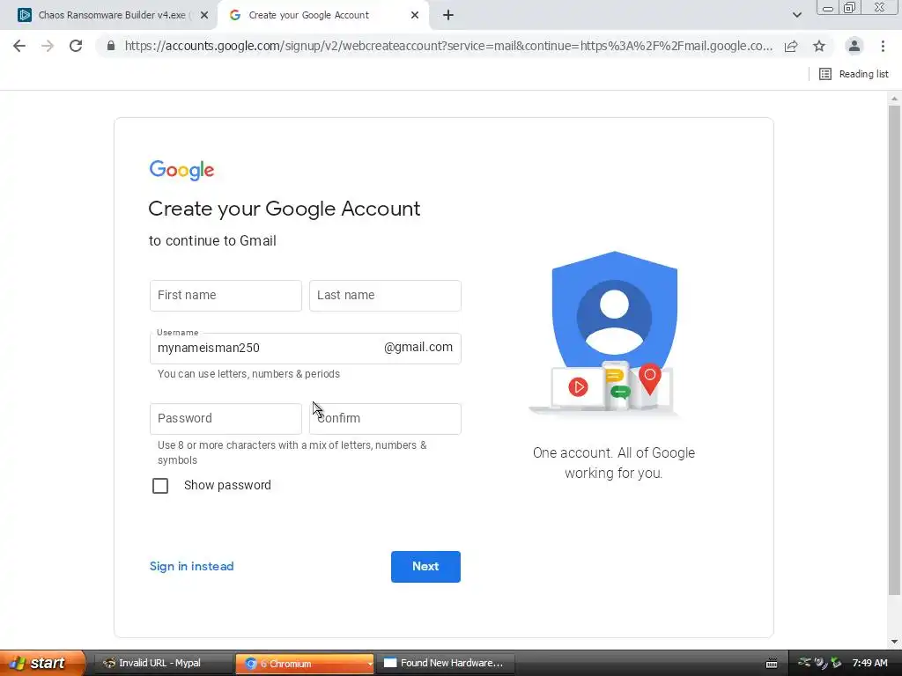
Task: Click the Sign in instead link
Action: click(191, 567)
